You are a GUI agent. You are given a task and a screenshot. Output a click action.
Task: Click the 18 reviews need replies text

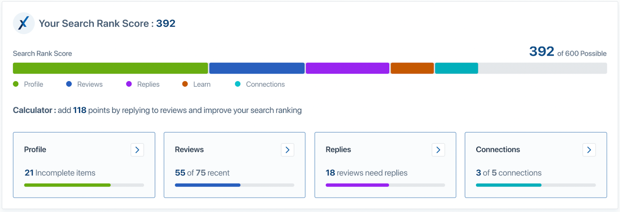[367, 173]
